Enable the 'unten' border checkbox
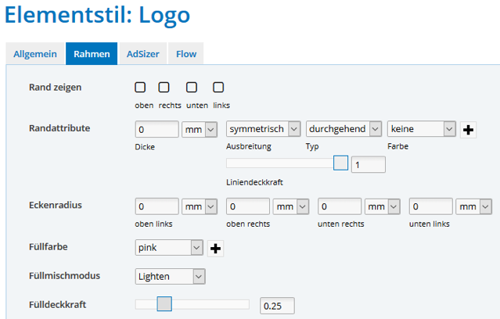Screen dimensions: 500x319 pos(192,88)
